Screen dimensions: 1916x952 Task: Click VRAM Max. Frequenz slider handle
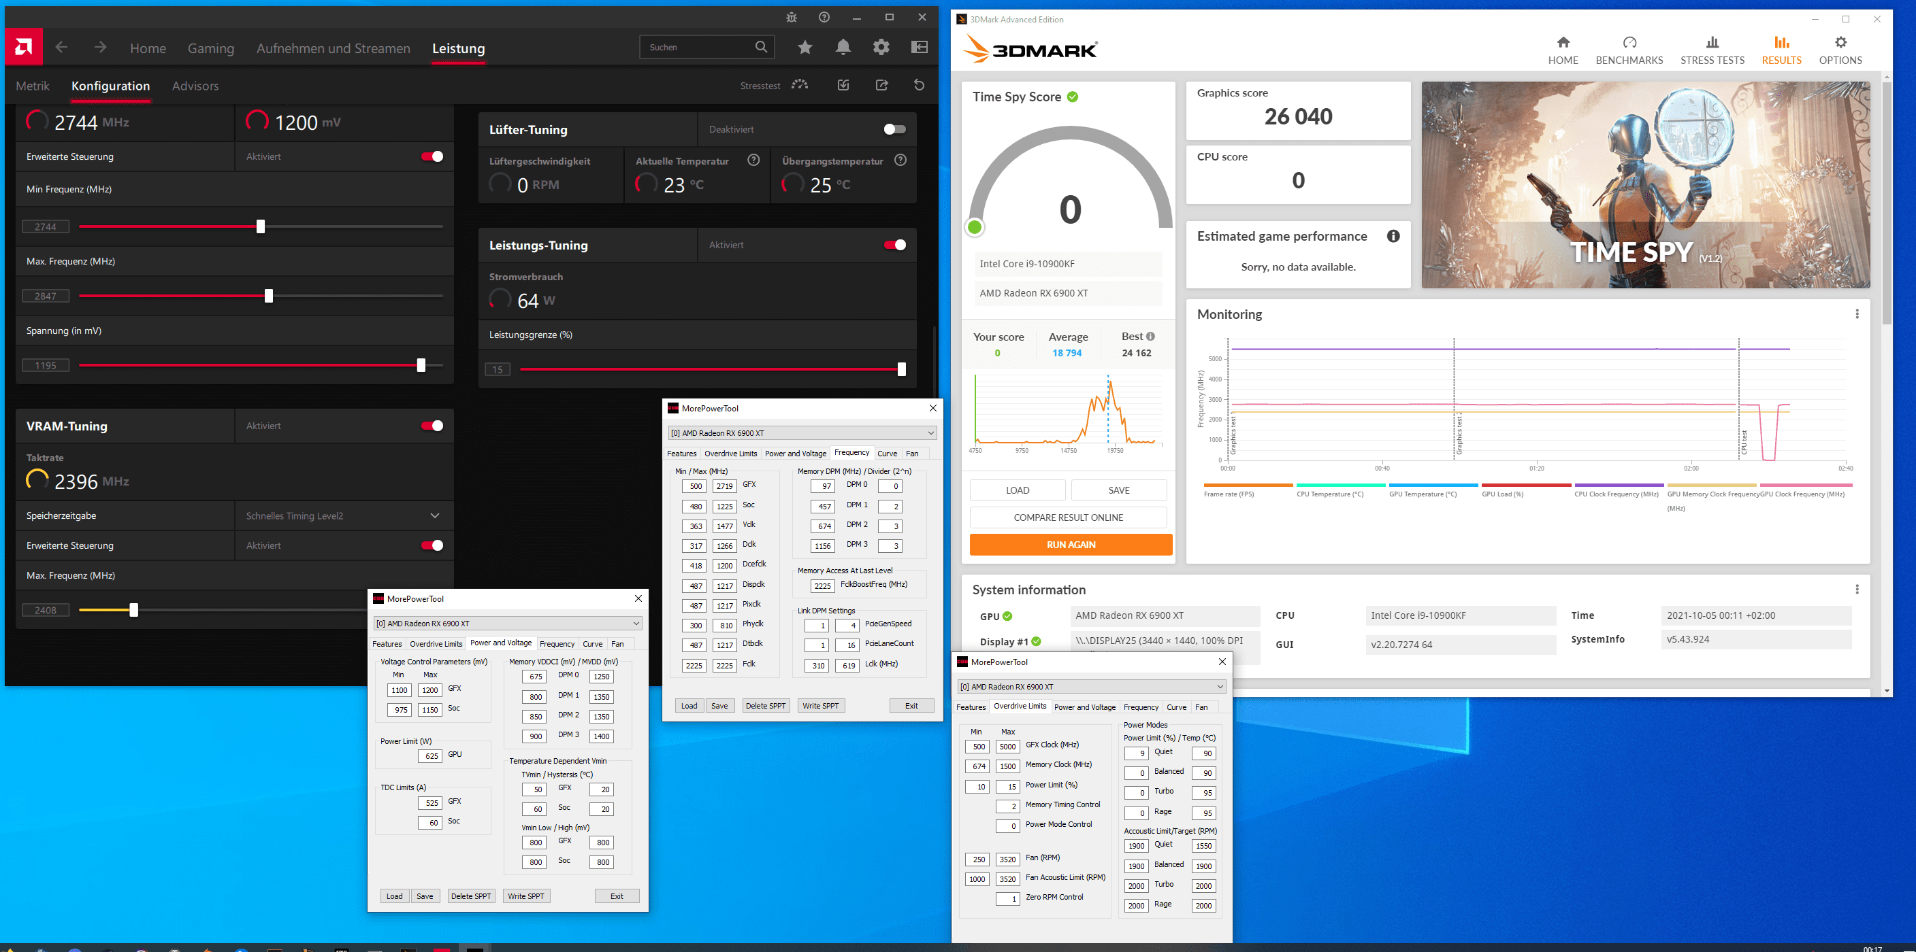134,610
